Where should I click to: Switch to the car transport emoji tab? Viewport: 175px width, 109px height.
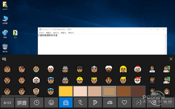(110, 103)
